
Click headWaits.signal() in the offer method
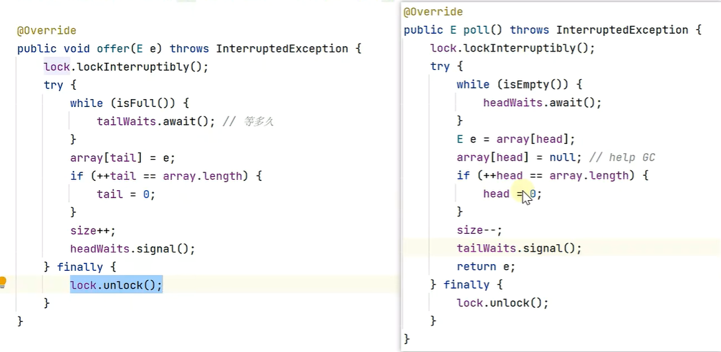[x=132, y=249]
